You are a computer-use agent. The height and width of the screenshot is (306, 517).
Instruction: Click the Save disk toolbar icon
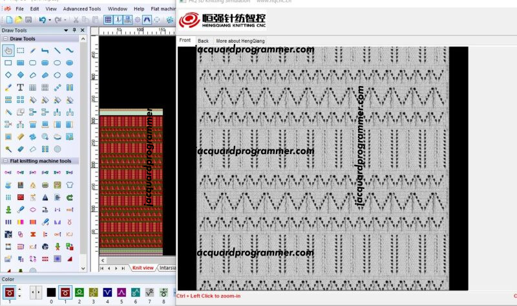tap(28, 20)
